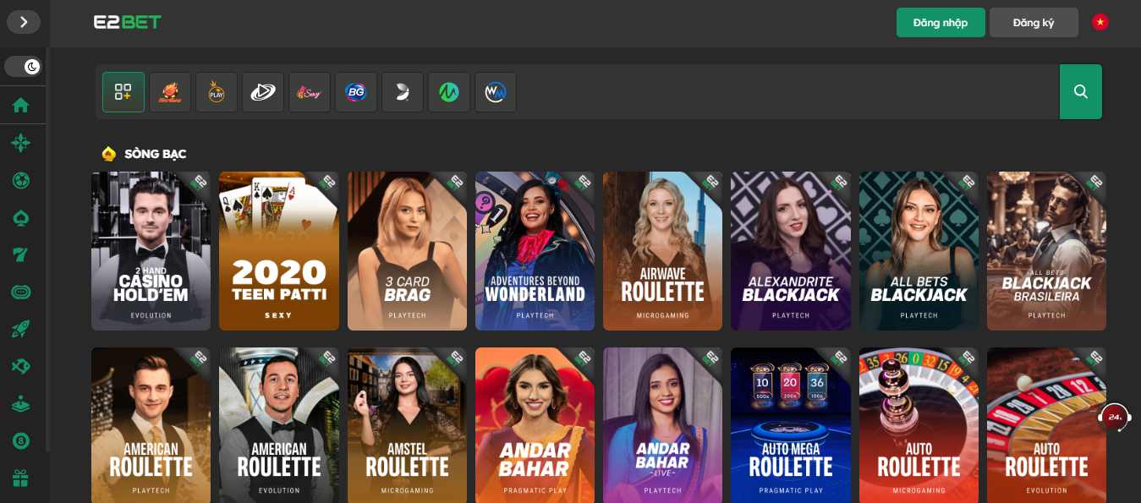Click the Đăng ký register button

1033,23
